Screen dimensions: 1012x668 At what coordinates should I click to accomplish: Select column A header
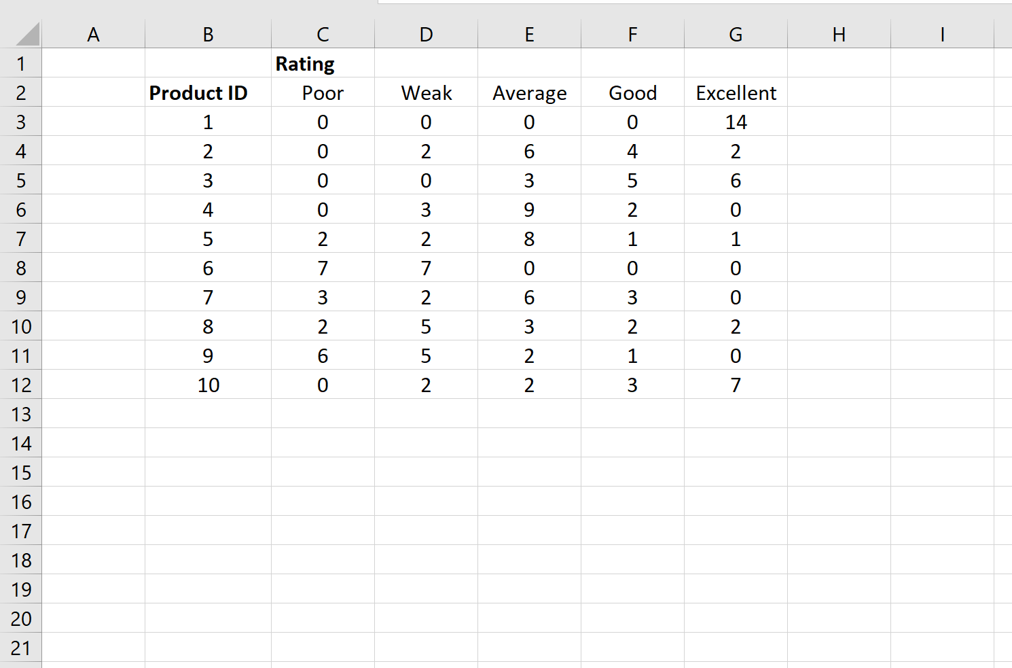point(93,34)
